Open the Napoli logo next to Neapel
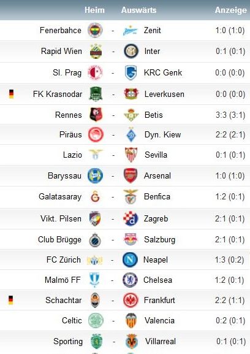Viewport: 250px width, 354px height. point(130,260)
